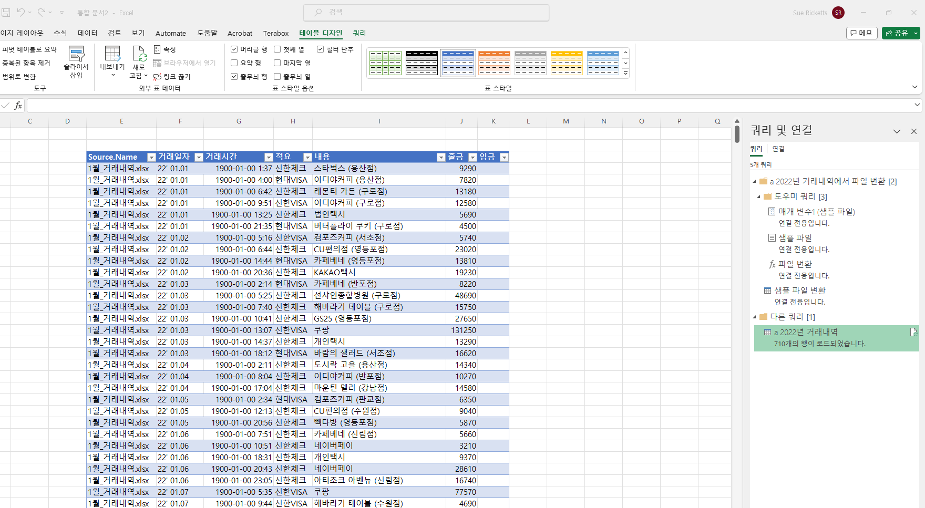Collapse the 도우미 쿼리 [3] folder
Image resolution: width=925 pixels, height=508 pixels.
(x=758, y=197)
